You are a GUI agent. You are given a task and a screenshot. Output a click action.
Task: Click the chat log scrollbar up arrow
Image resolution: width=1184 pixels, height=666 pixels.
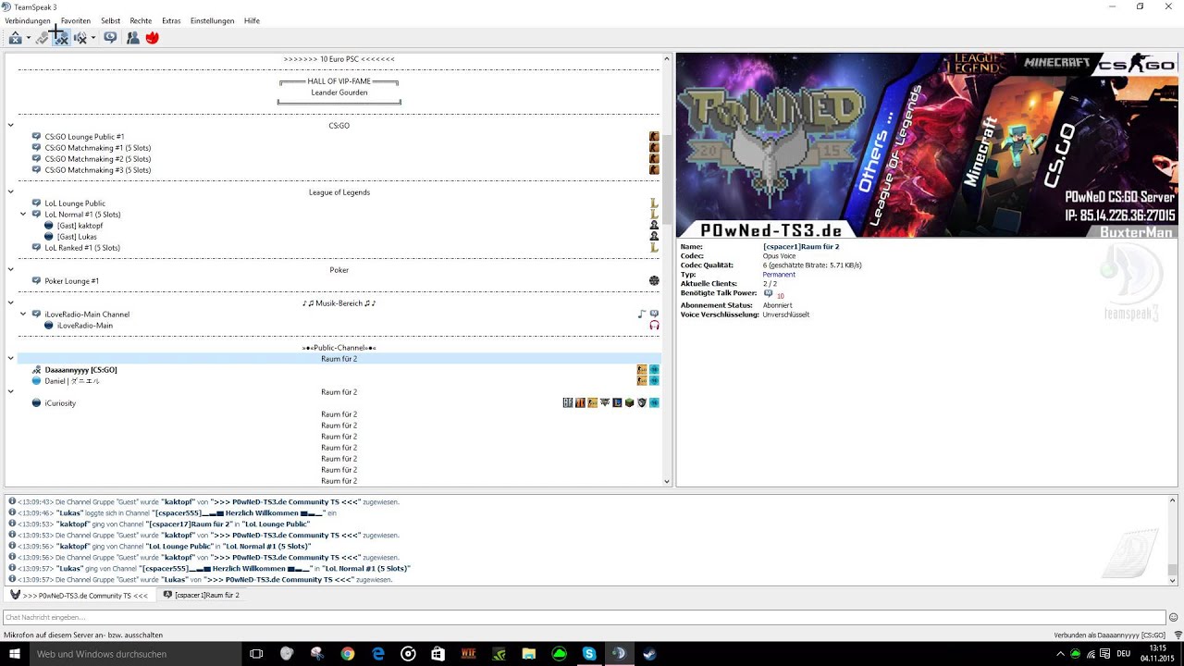tap(1173, 501)
